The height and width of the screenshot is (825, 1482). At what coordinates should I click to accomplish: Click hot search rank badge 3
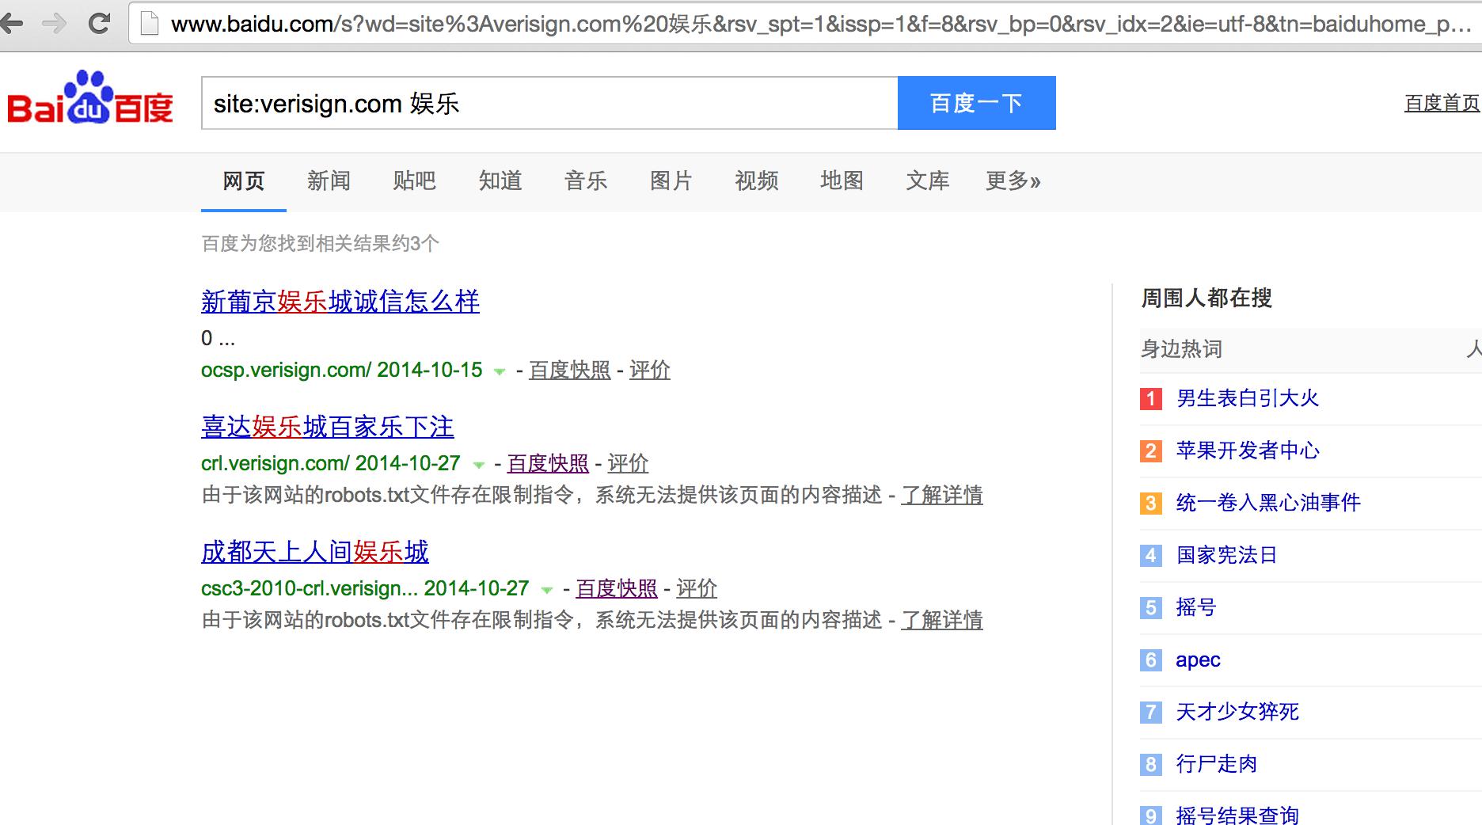1151,503
